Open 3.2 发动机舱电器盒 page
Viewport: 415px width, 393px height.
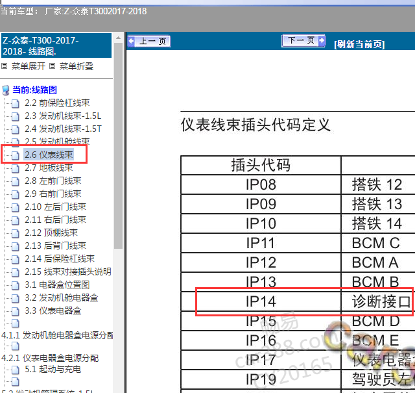pos(62,298)
